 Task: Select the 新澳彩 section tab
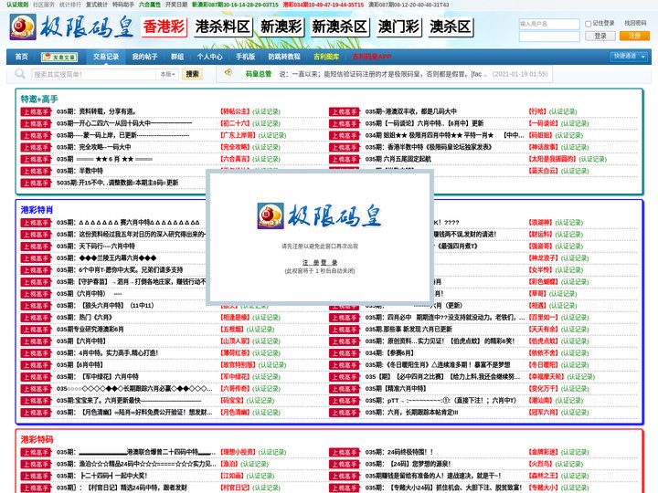(x=281, y=27)
